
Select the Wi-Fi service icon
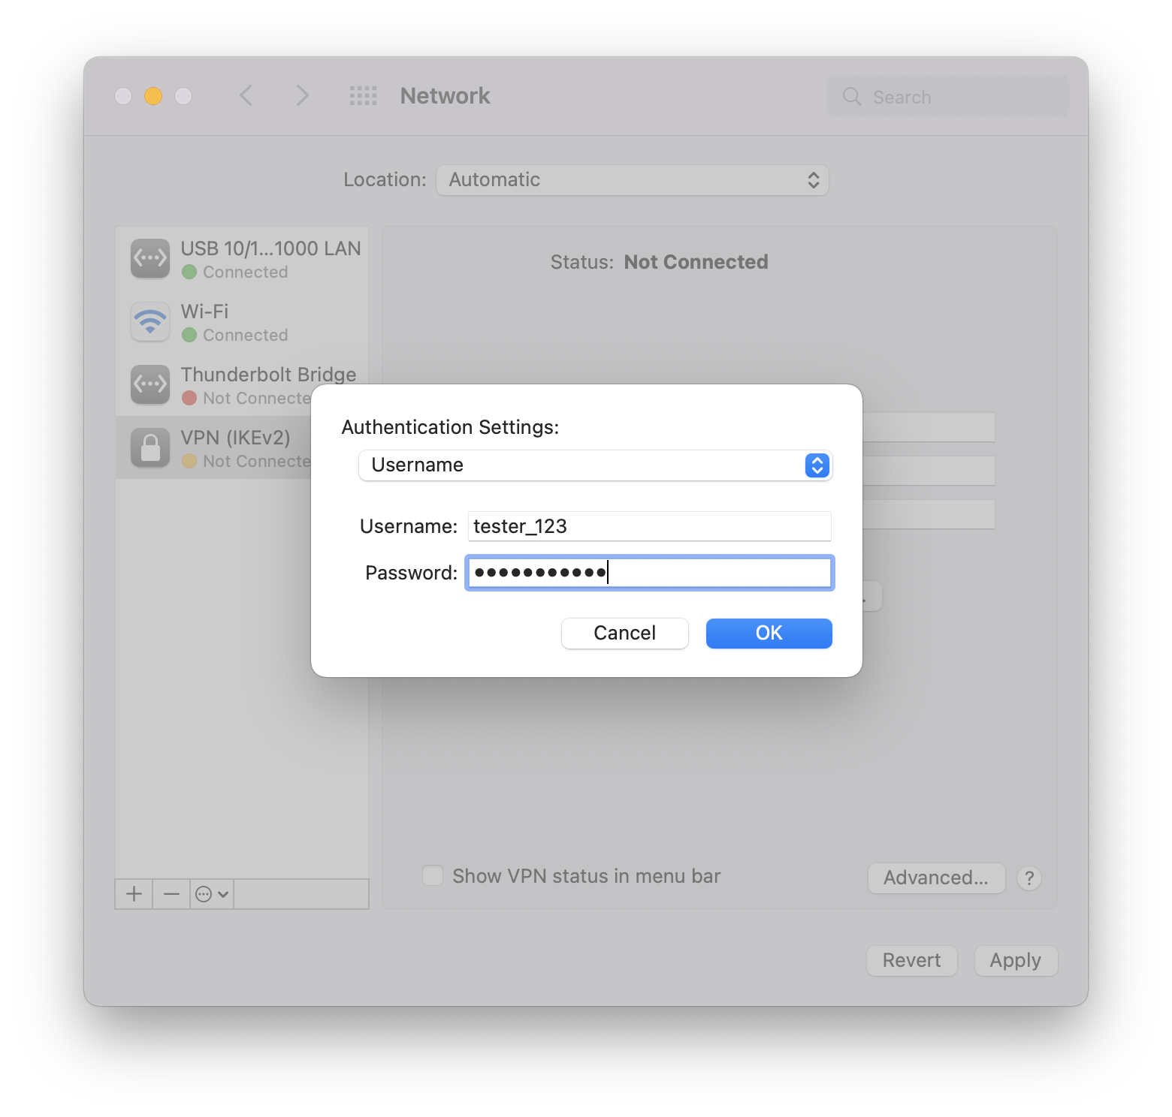150,321
